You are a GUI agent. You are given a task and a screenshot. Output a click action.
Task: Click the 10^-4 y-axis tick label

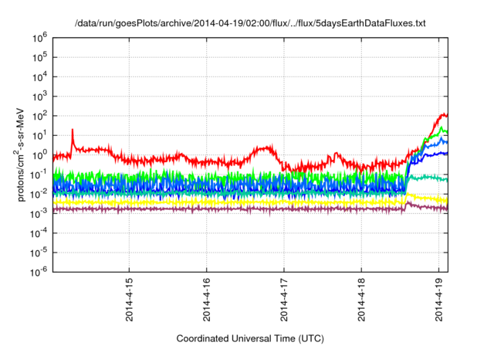(39, 233)
